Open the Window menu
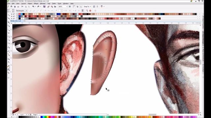The width and height of the screenshot is (211, 118). point(66,4)
